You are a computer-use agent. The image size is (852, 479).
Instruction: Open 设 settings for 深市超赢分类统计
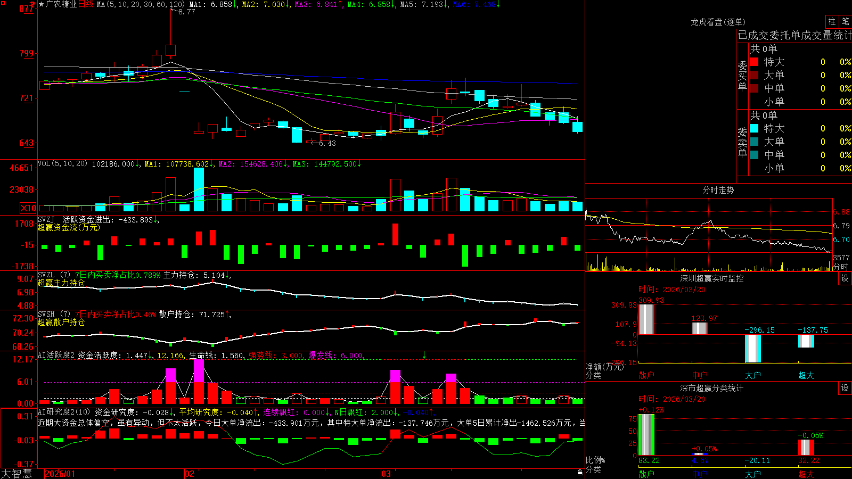tap(845, 388)
